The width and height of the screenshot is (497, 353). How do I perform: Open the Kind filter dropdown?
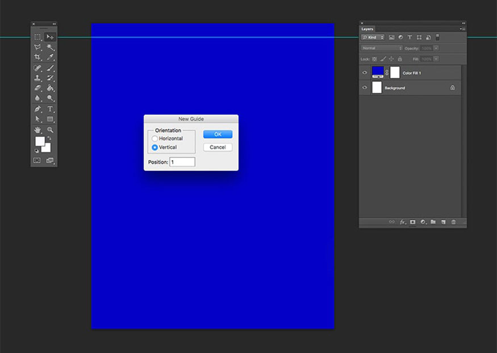[x=373, y=37]
